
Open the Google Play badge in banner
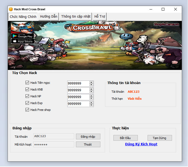[x=23, y=36]
